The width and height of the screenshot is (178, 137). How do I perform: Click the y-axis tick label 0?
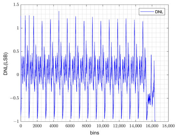[x=18, y=75]
